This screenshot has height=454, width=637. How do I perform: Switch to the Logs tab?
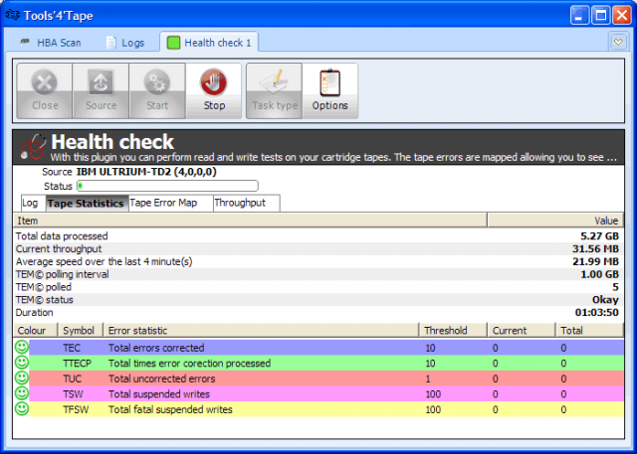pos(125,43)
